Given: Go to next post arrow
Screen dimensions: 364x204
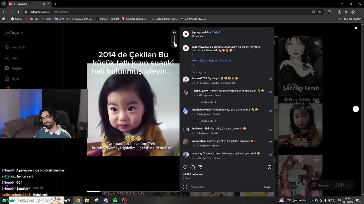Looking at the screenshot, I should 356,109.
